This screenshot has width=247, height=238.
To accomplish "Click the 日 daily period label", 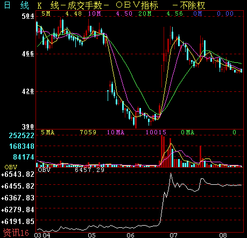I will [7, 5].
